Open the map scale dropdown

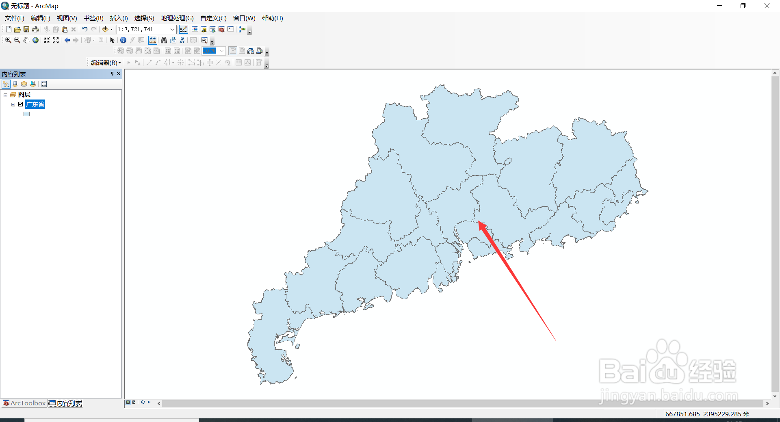[x=173, y=29]
